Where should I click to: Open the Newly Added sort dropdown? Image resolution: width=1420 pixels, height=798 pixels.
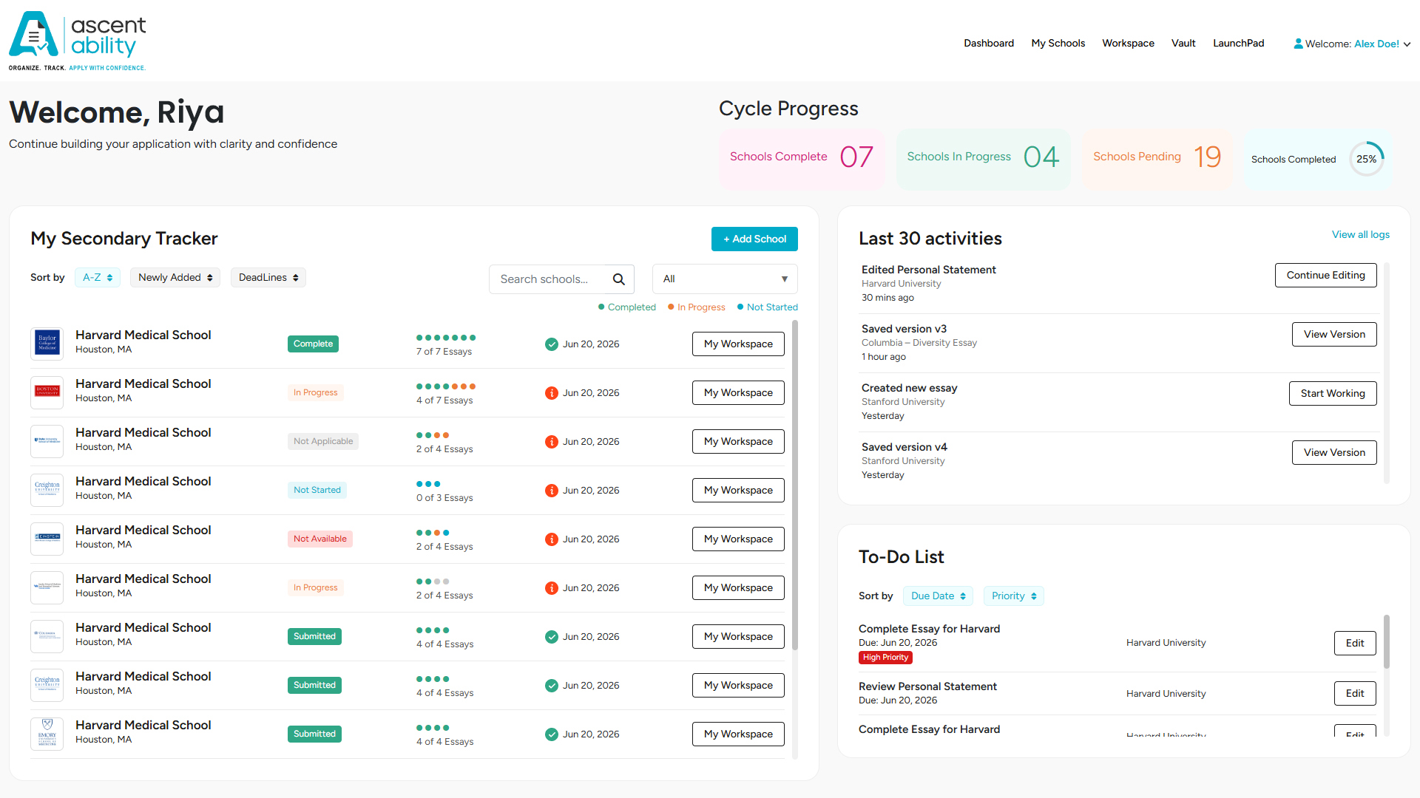point(175,278)
